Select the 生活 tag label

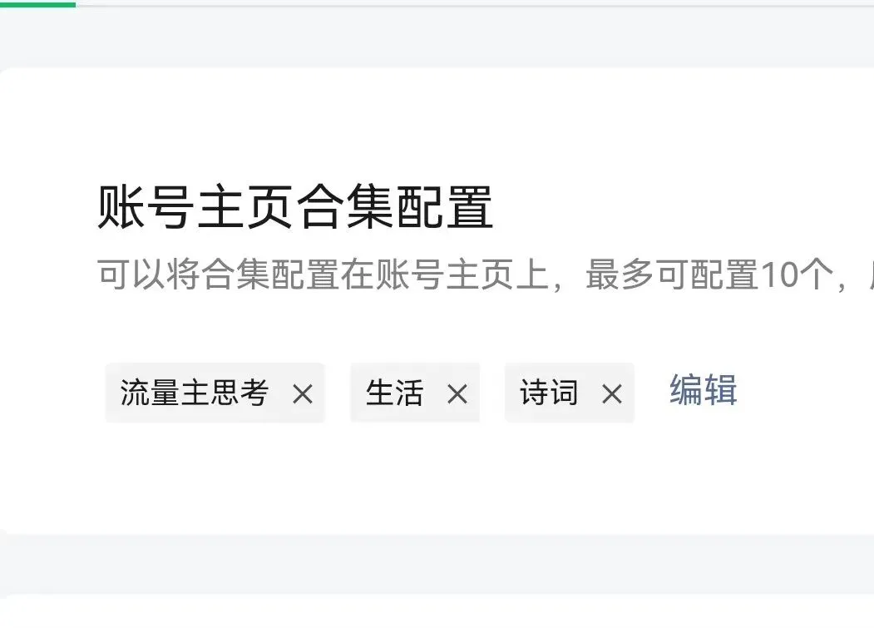click(394, 393)
